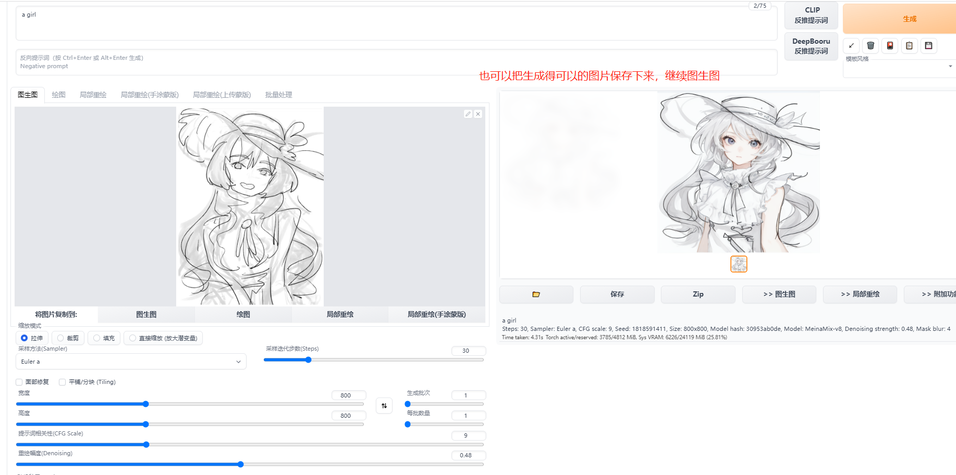The image size is (956, 475).
Task: Save current prompt as style with floppy icon
Action: (x=928, y=46)
